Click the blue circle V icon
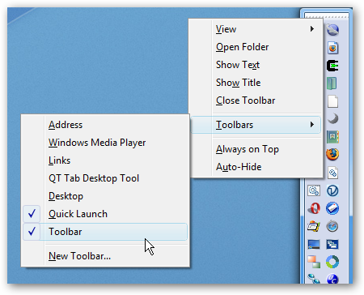 click(332, 190)
